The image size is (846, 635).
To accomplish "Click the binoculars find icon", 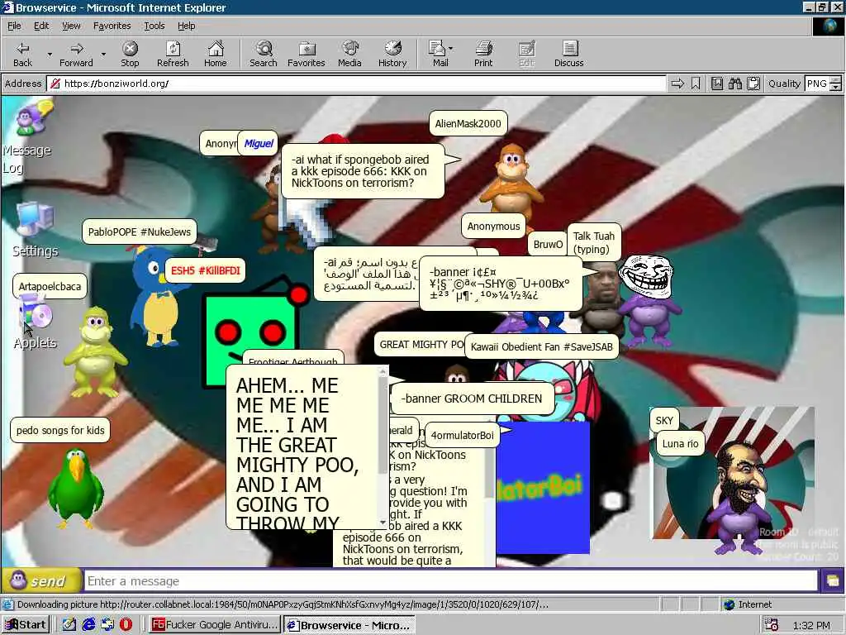I will click(x=734, y=84).
